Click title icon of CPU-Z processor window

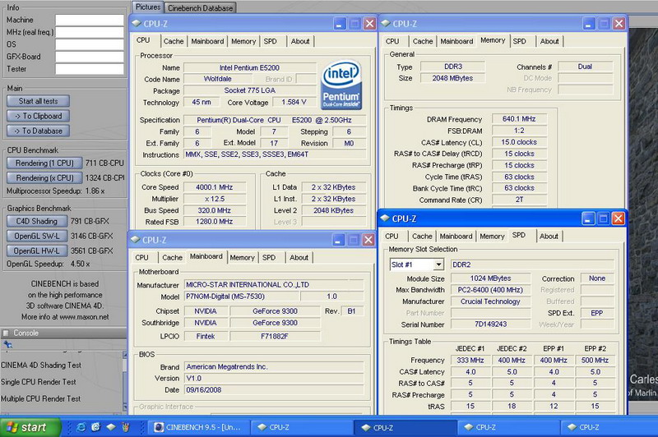tap(137, 24)
